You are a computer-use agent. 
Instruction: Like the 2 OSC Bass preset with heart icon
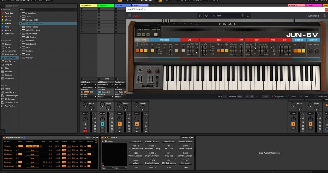pyautogui.click(x=206, y=16)
